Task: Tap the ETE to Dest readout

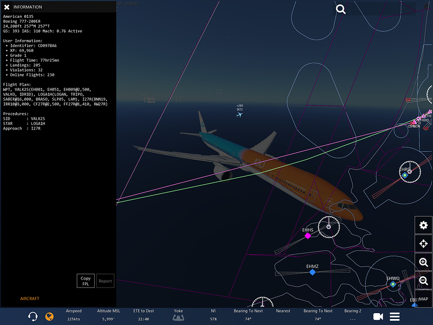Action: pyautogui.click(x=143, y=315)
